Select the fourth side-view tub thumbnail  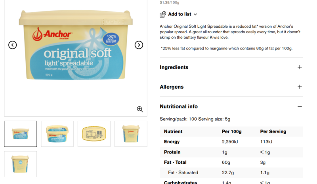(131, 134)
